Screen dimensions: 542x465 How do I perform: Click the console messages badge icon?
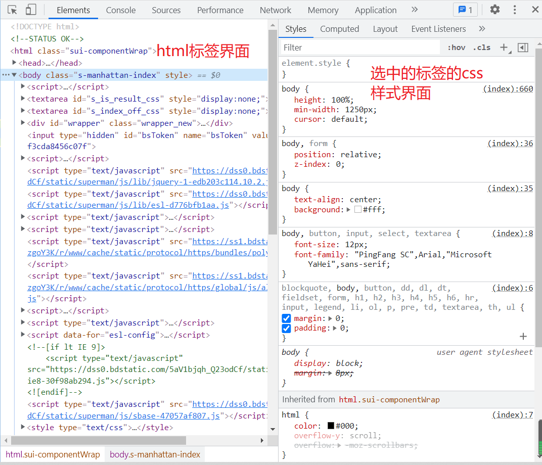click(x=465, y=10)
